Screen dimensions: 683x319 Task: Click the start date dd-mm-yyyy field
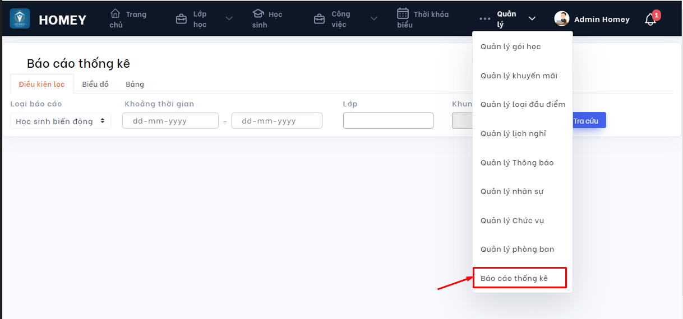coord(170,121)
